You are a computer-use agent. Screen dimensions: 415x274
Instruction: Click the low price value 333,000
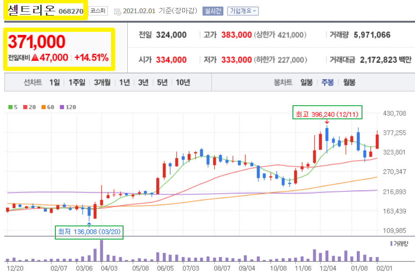click(x=236, y=60)
